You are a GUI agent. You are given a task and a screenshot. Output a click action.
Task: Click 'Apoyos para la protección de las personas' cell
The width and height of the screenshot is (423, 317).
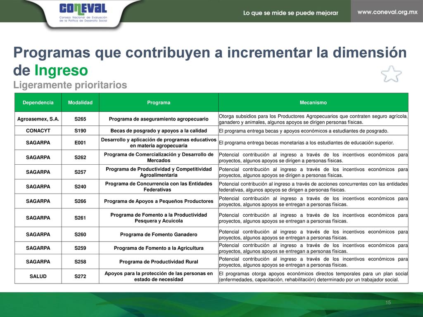pos(159,276)
